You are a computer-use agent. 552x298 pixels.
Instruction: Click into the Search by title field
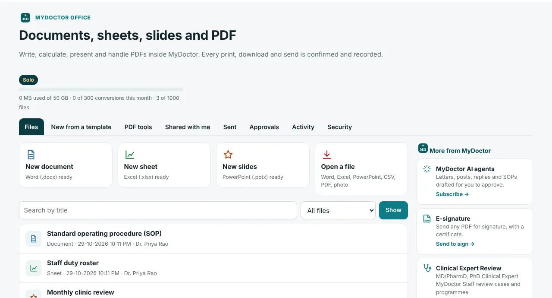click(158, 210)
